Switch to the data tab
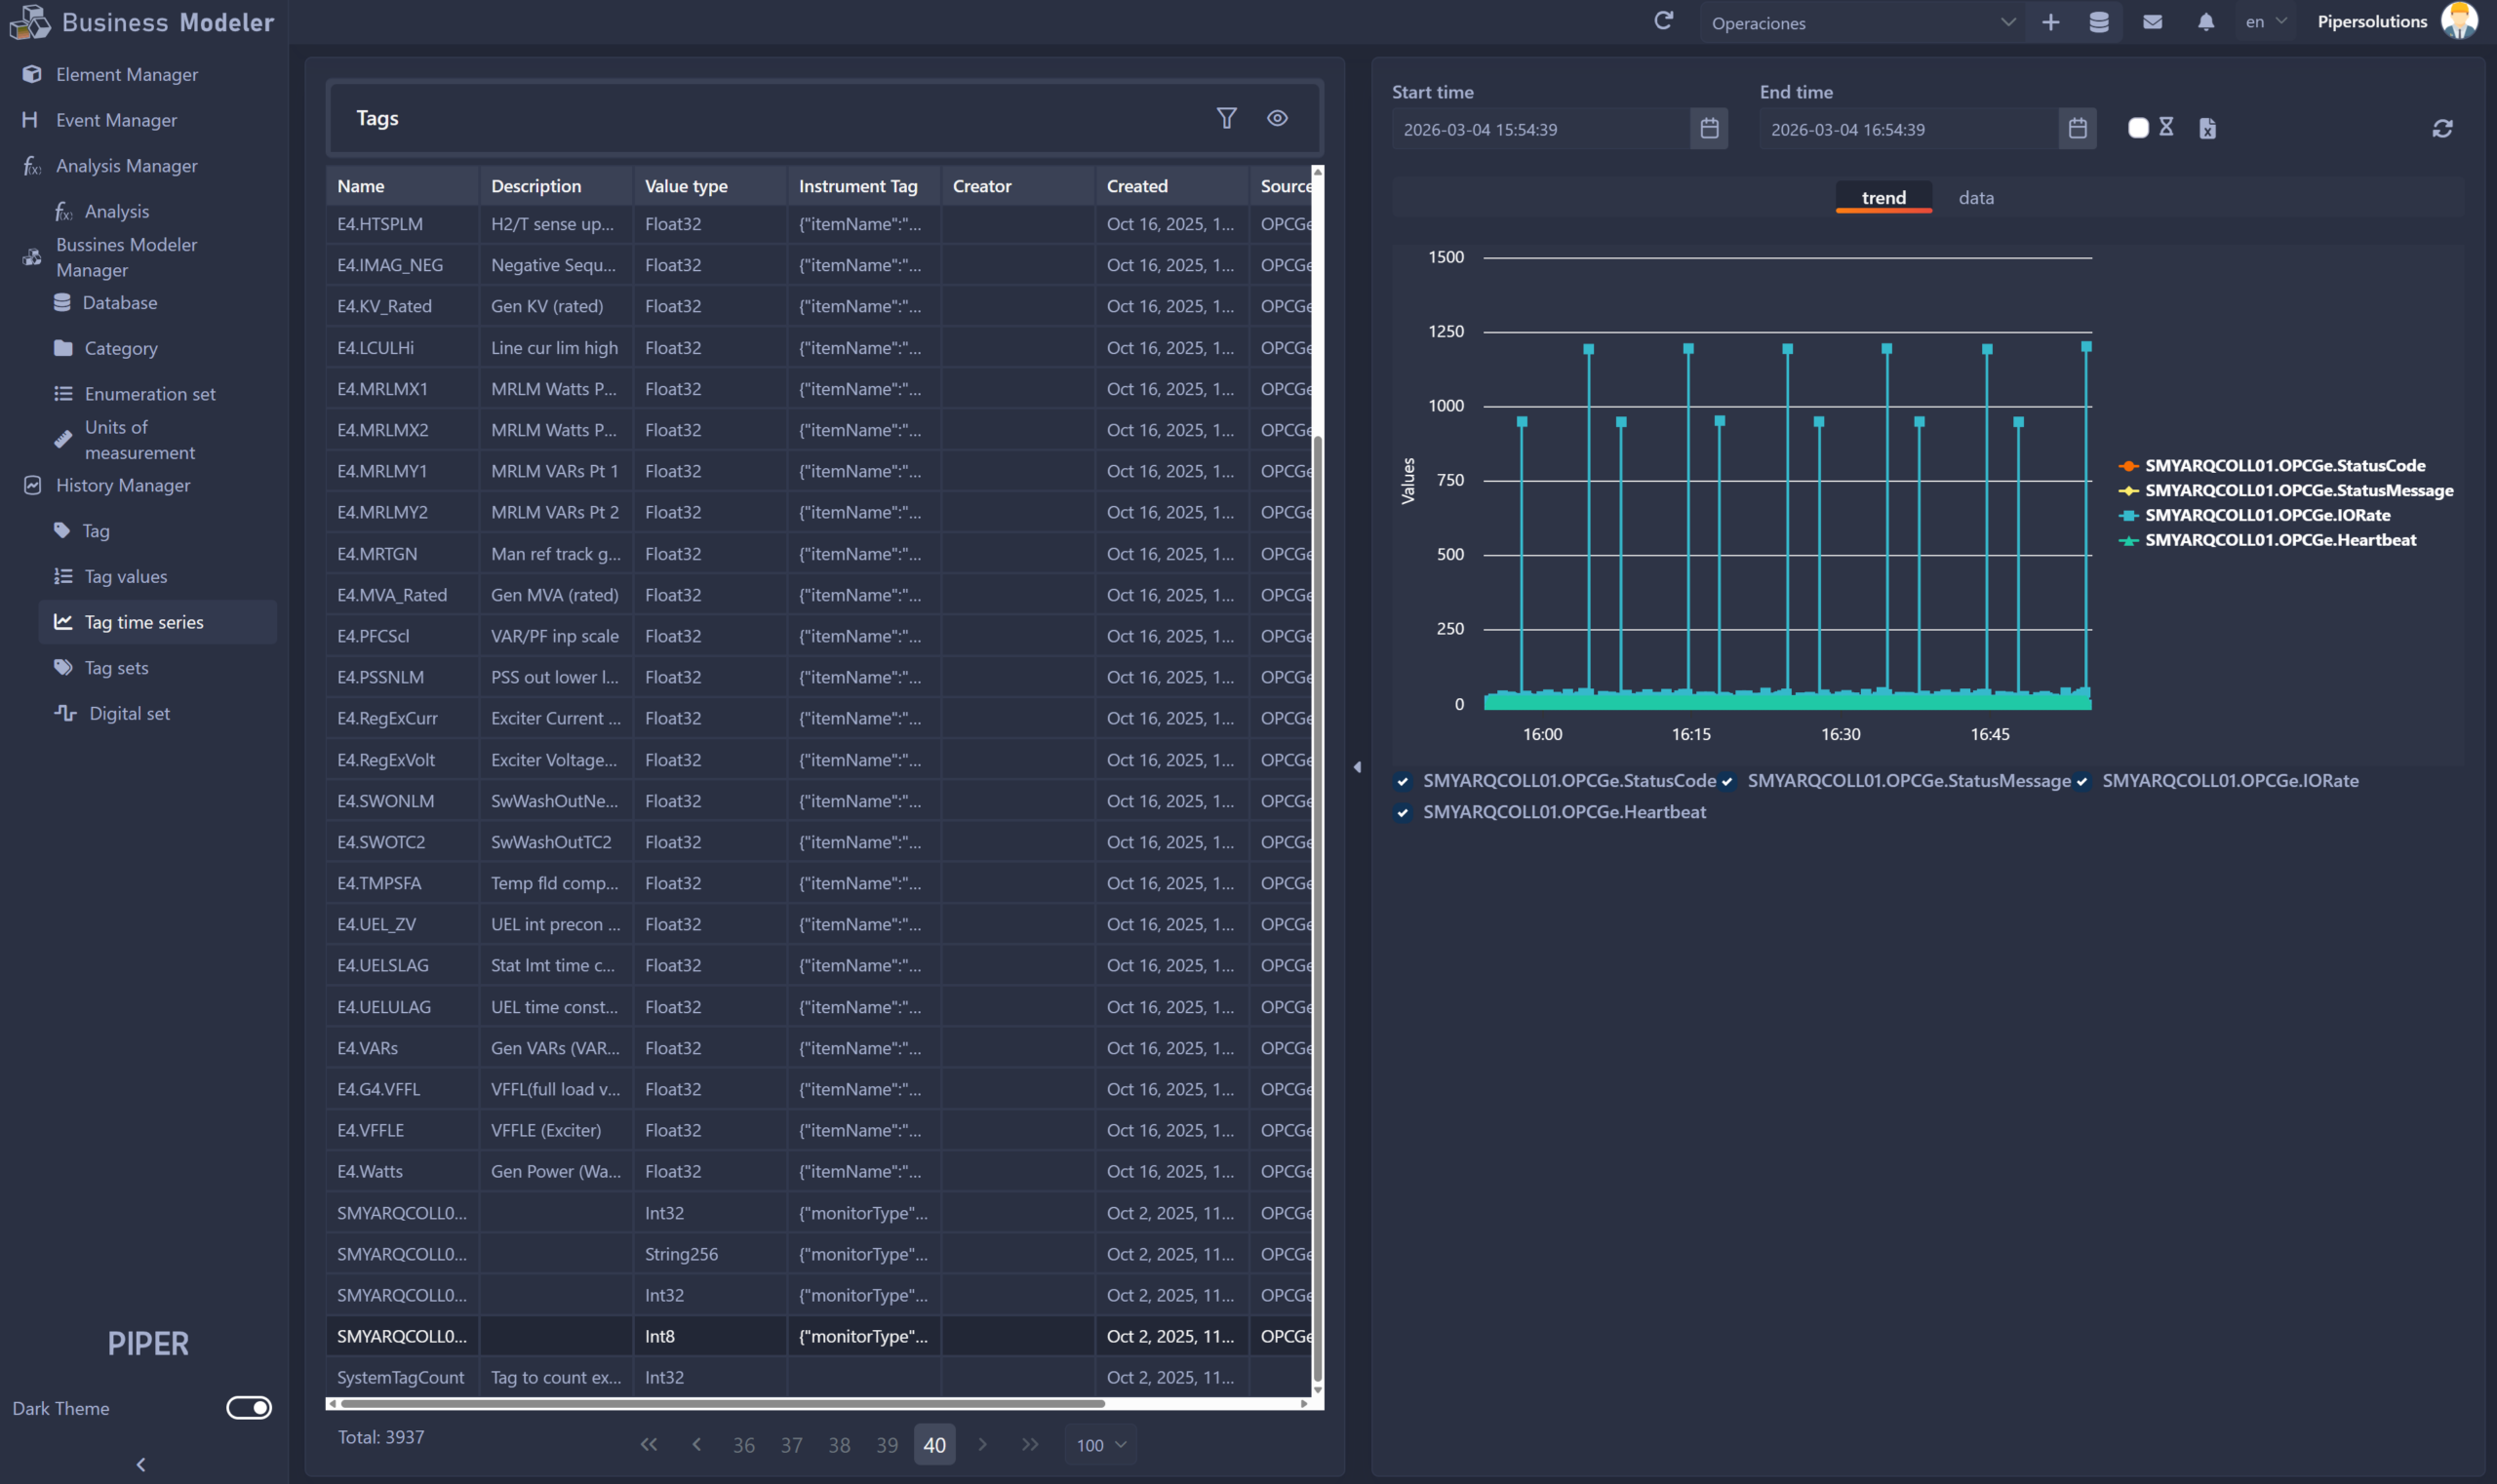The width and height of the screenshot is (2497, 1484). (x=1975, y=198)
